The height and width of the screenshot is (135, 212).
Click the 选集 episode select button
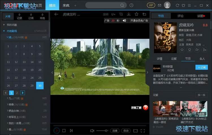115,131
